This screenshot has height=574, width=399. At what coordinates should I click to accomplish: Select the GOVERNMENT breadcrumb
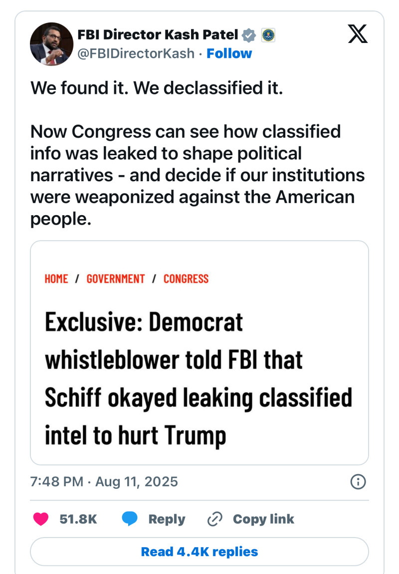point(116,279)
